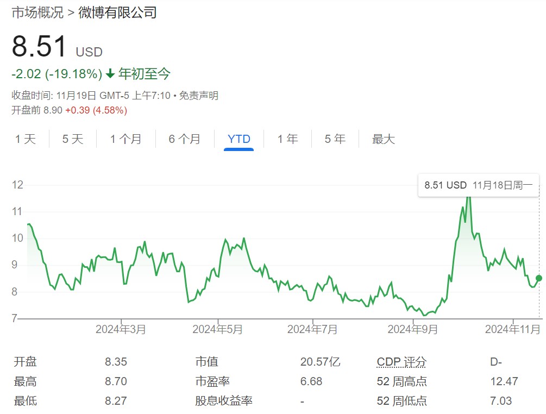Click the 最高 value 8.70
Viewport: 546px width, 414px height.
click(x=116, y=381)
